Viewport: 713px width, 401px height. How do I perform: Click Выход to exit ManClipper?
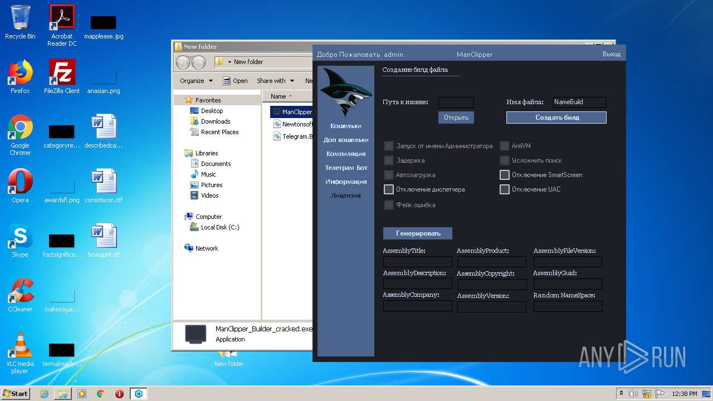tap(611, 54)
